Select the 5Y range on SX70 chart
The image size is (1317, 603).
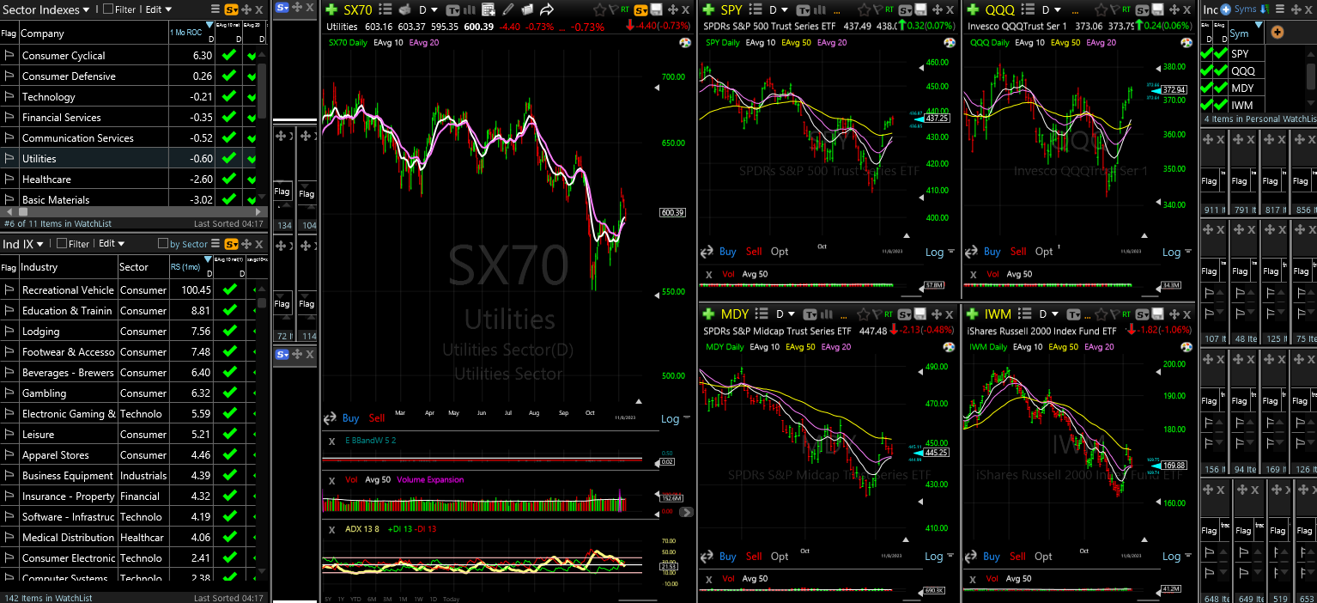coord(328,599)
